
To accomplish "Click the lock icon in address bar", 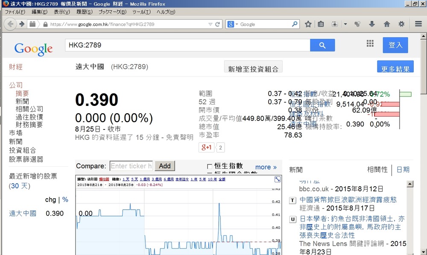I will point(46,24).
